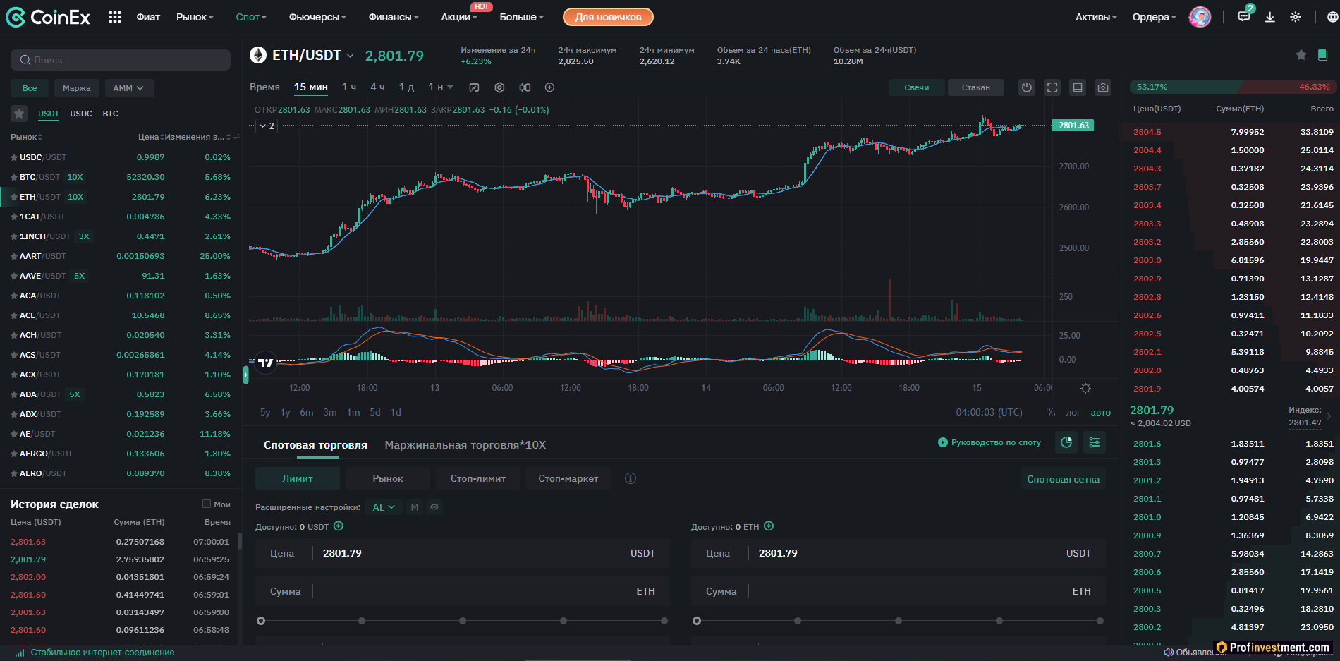This screenshot has width=1340, height=661.
Task: Open the Активы dropdown
Action: [x=1096, y=17]
